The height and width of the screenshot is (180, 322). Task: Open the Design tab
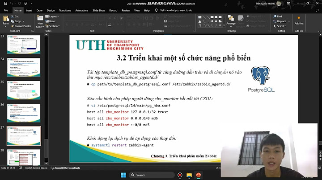pos(51,10)
